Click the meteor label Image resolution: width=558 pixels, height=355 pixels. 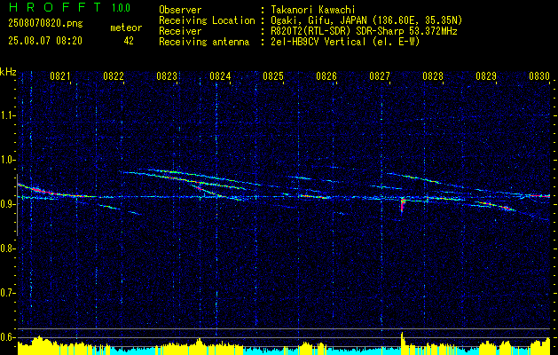click(x=126, y=28)
